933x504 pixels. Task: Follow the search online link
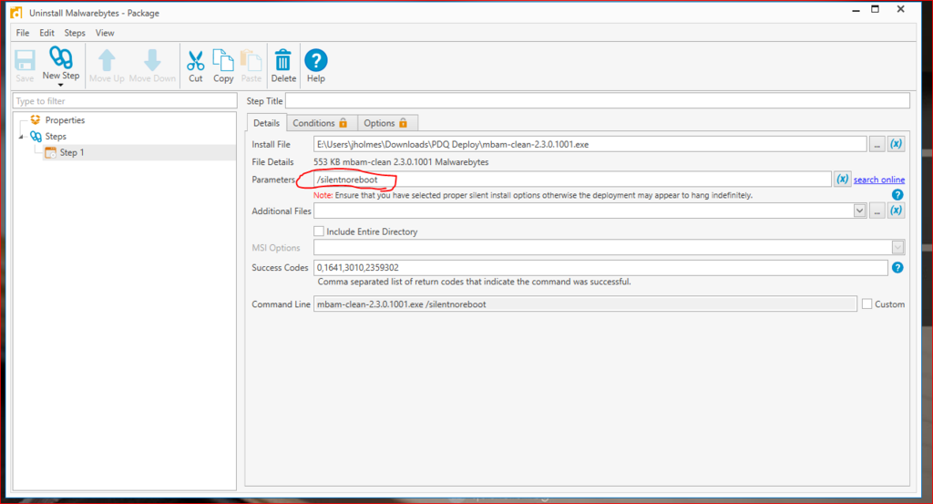[879, 180]
